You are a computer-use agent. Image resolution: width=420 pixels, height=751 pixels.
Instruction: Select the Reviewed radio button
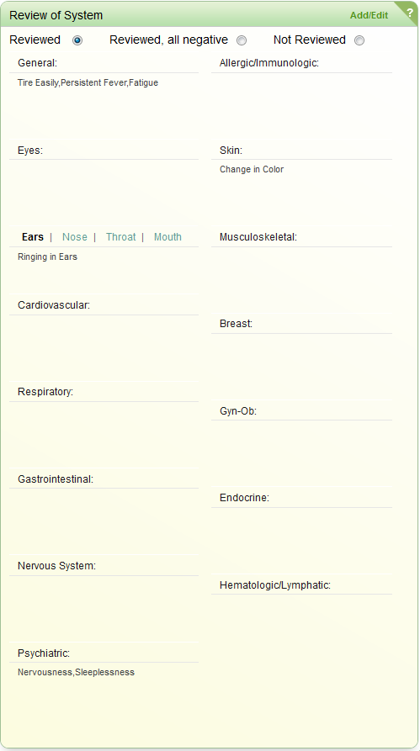coord(77,40)
